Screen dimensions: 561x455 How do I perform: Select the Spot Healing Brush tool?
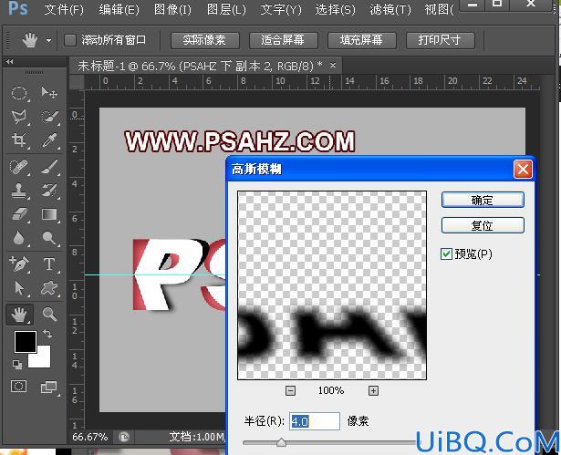pyautogui.click(x=19, y=167)
